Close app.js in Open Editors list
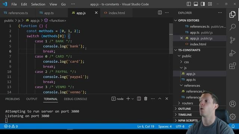This screenshot has width=239, height=134. click(181, 38)
